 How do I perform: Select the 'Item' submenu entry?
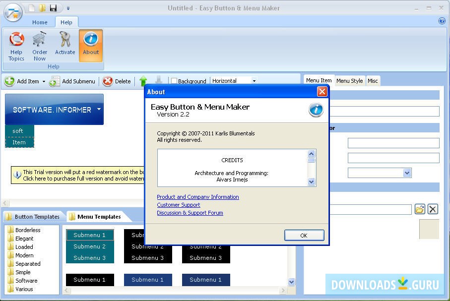(x=19, y=142)
